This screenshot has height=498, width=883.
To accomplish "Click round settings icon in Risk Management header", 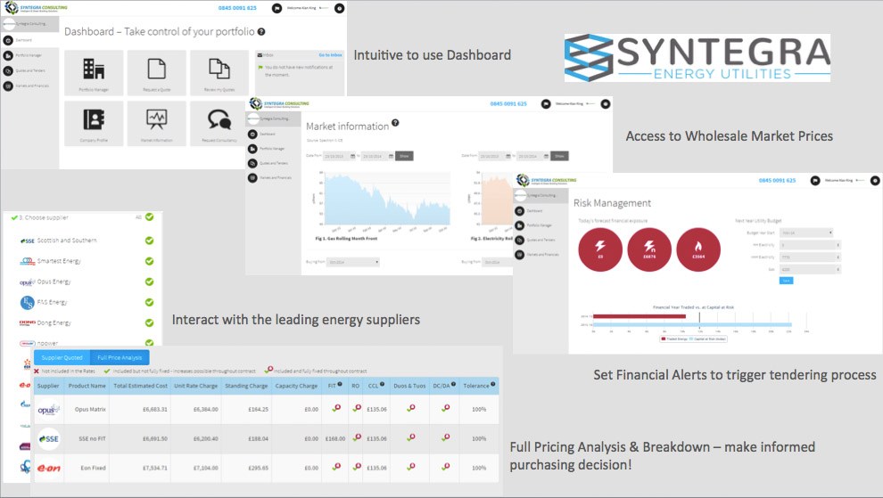I will pyautogui.click(x=875, y=181).
